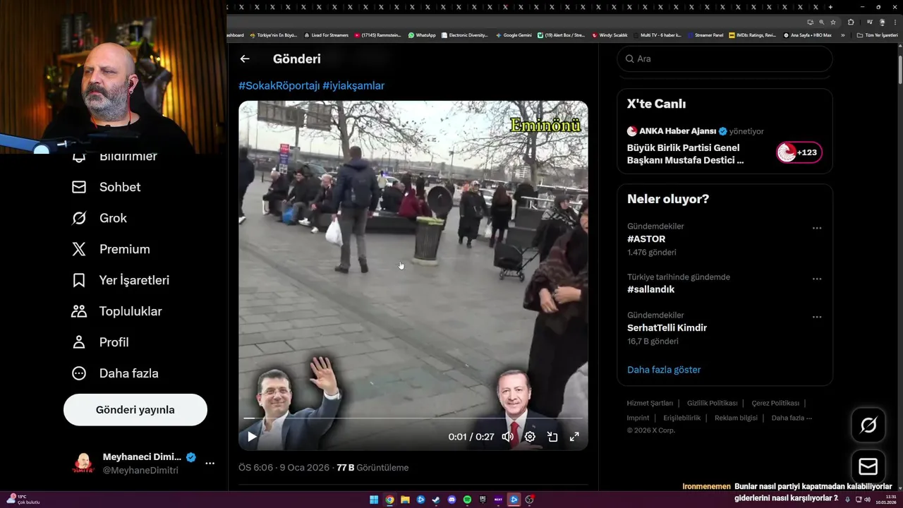Open Windows Start menu
The width and height of the screenshot is (903, 508).
pos(374,500)
